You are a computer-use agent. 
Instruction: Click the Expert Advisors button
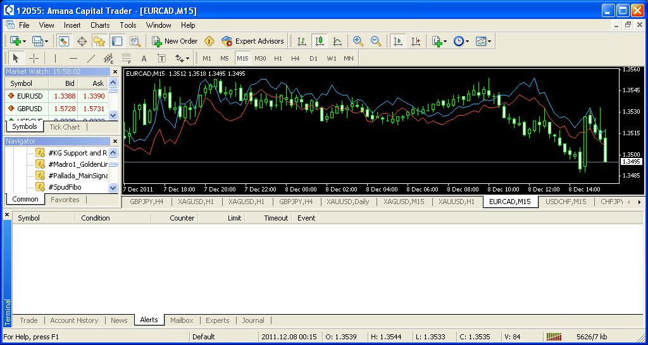click(252, 41)
